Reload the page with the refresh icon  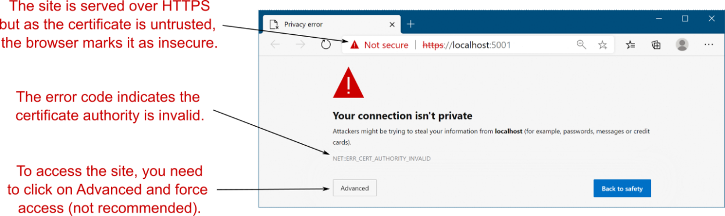326,45
